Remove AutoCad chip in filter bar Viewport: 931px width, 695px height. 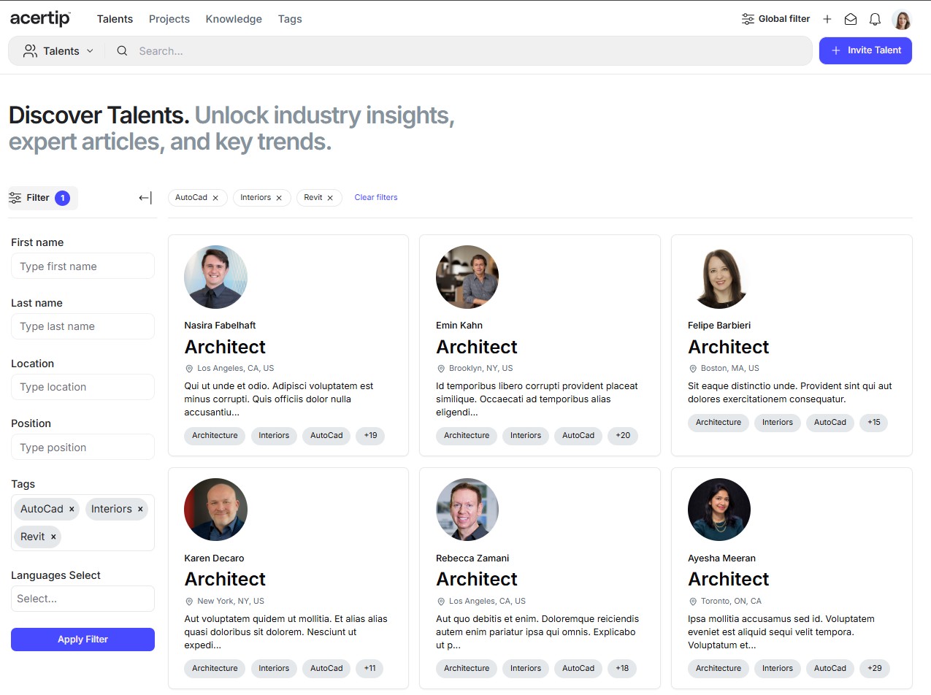point(215,198)
